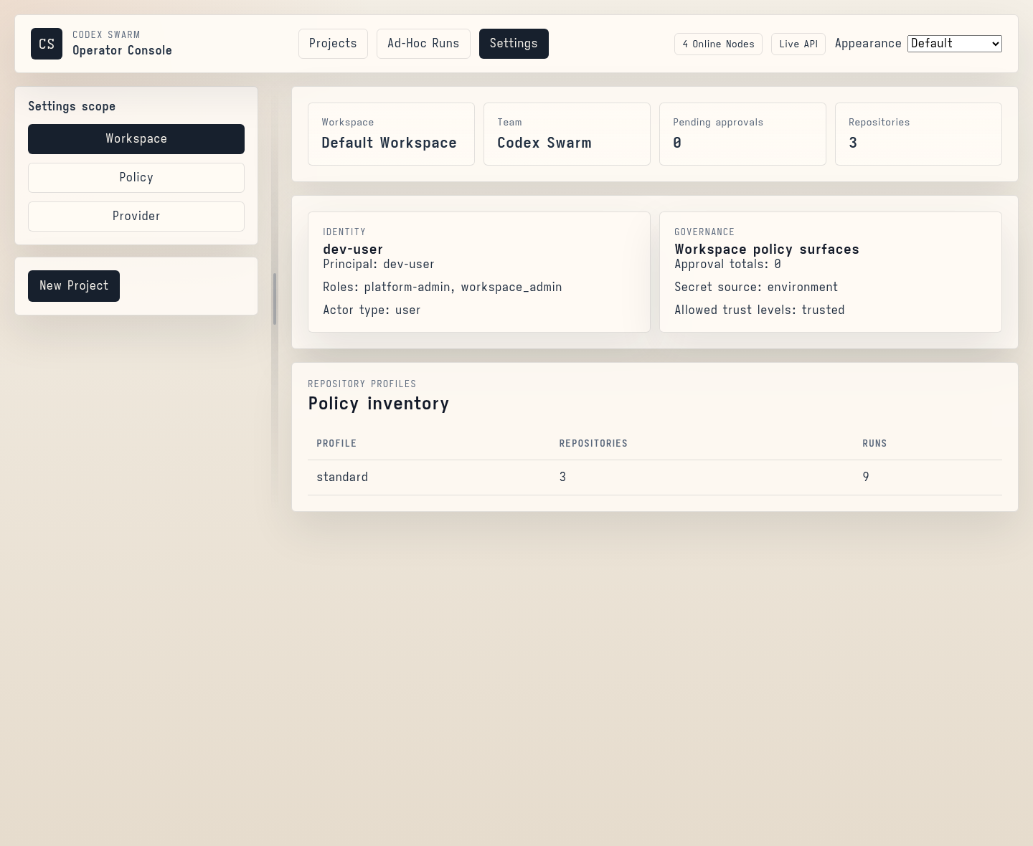The width and height of the screenshot is (1033, 846).
Task: Click the runs value 9
Action: 866,477
